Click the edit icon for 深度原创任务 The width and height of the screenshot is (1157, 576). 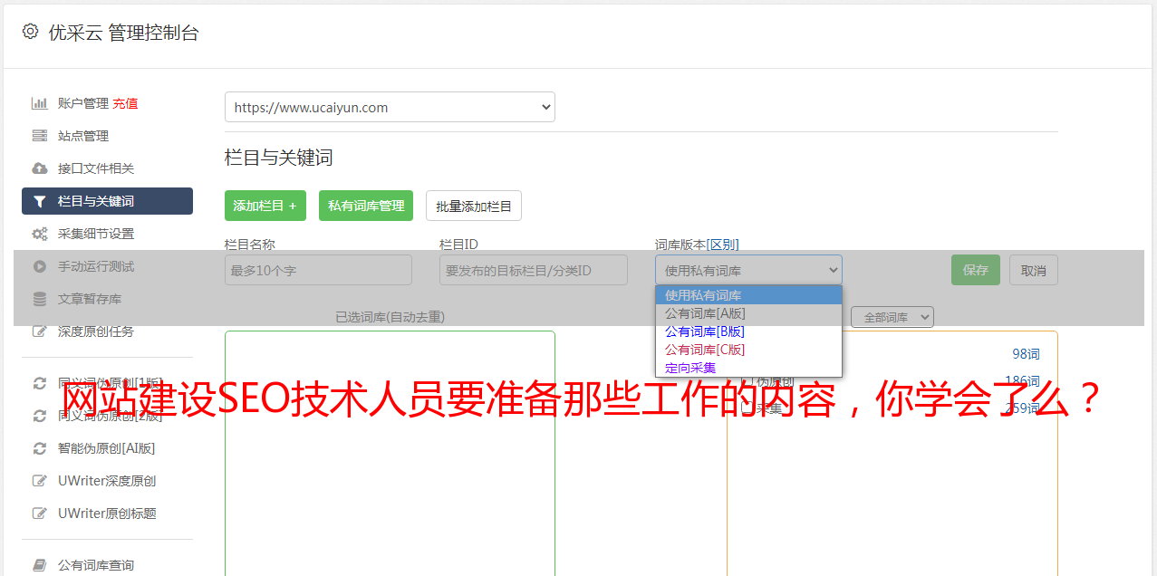tap(39, 331)
